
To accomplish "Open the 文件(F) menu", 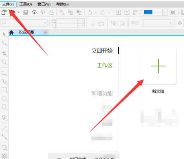I will [x=8, y=4].
